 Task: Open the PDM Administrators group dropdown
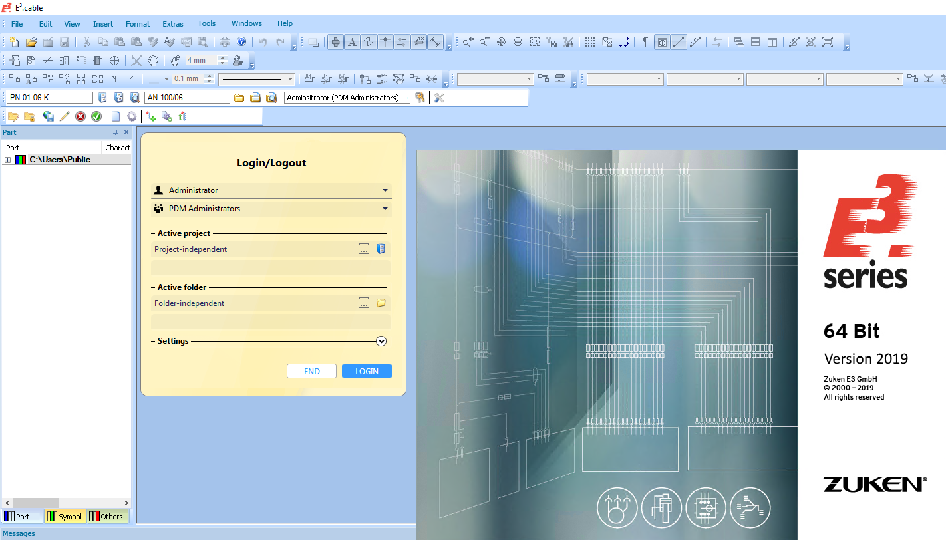click(385, 209)
